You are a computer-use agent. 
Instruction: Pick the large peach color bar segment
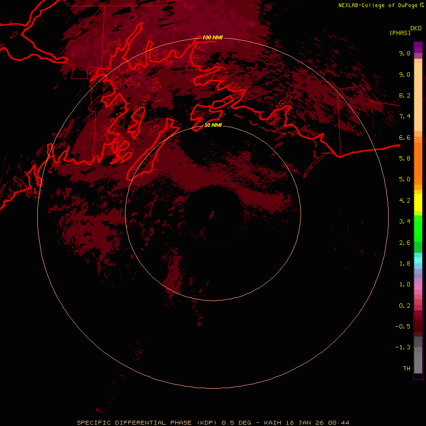pyautogui.click(x=418, y=97)
